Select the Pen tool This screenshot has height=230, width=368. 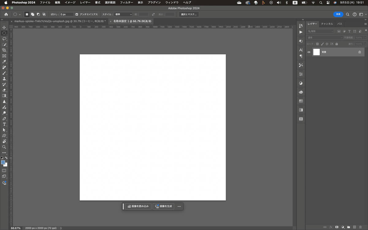click(4, 118)
